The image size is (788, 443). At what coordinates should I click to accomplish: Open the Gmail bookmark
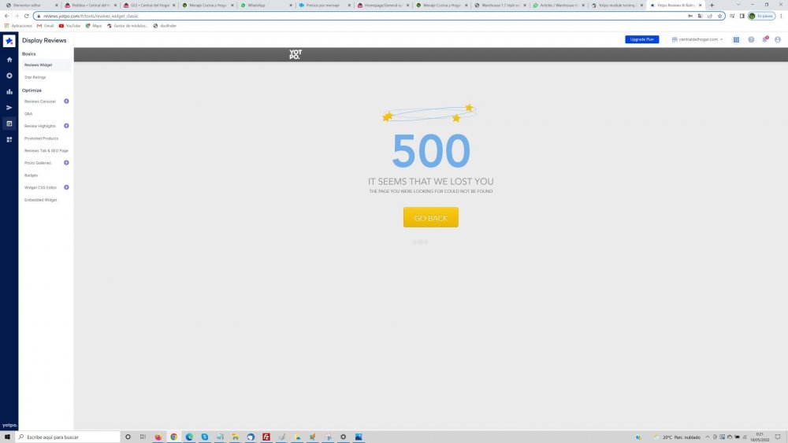coord(45,26)
